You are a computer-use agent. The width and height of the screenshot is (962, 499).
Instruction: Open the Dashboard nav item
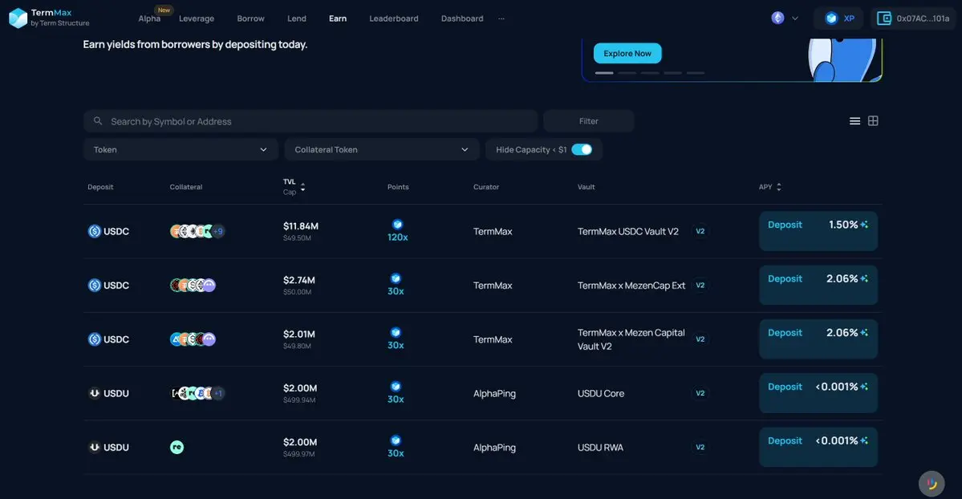[462, 18]
